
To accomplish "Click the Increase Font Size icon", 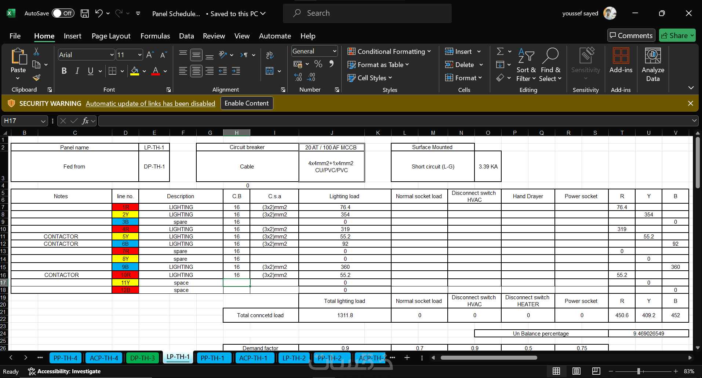I will pos(150,55).
